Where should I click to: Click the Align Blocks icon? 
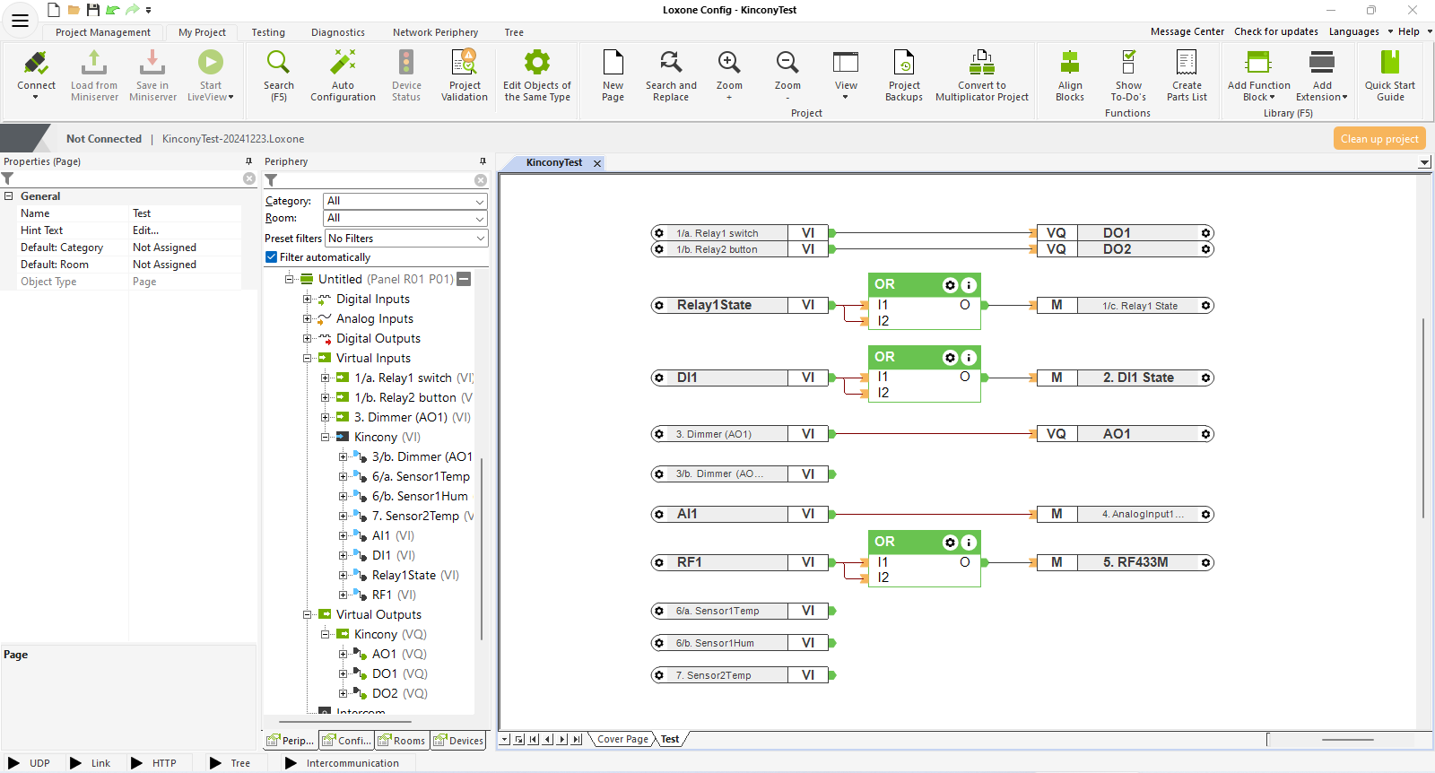coord(1070,63)
